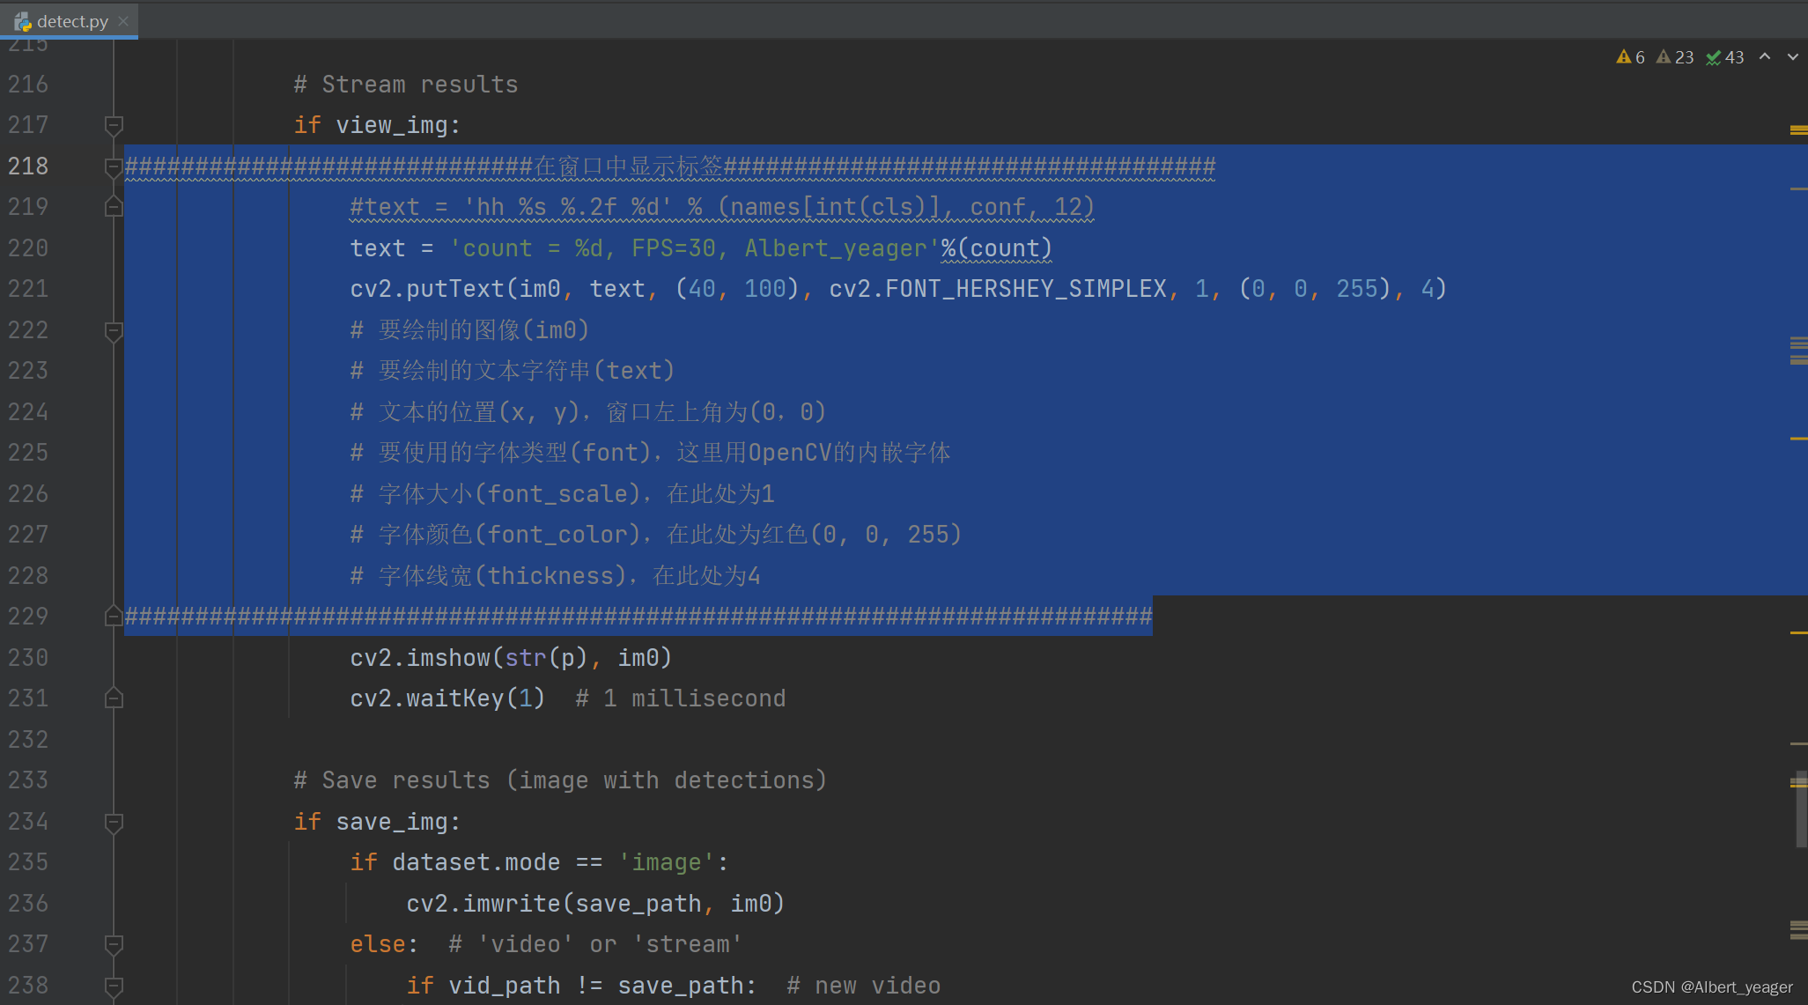Toggle fold end marker at line 231
The height and width of the screenshot is (1005, 1808).
click(x=114, y=698)
